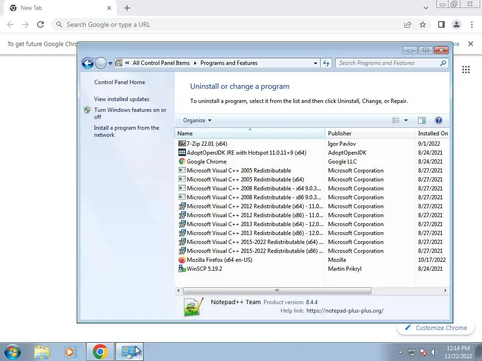Image resolution: width=482 pixels, height=361 pixels.
Task: Click the Google Chrome icon in program list
Action: (x=182, y=161)
